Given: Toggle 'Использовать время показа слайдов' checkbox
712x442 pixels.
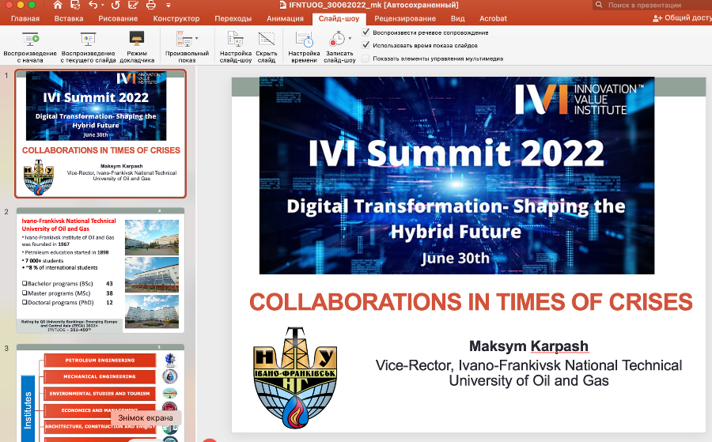Looking at the screenshot, I should point(365,45).
